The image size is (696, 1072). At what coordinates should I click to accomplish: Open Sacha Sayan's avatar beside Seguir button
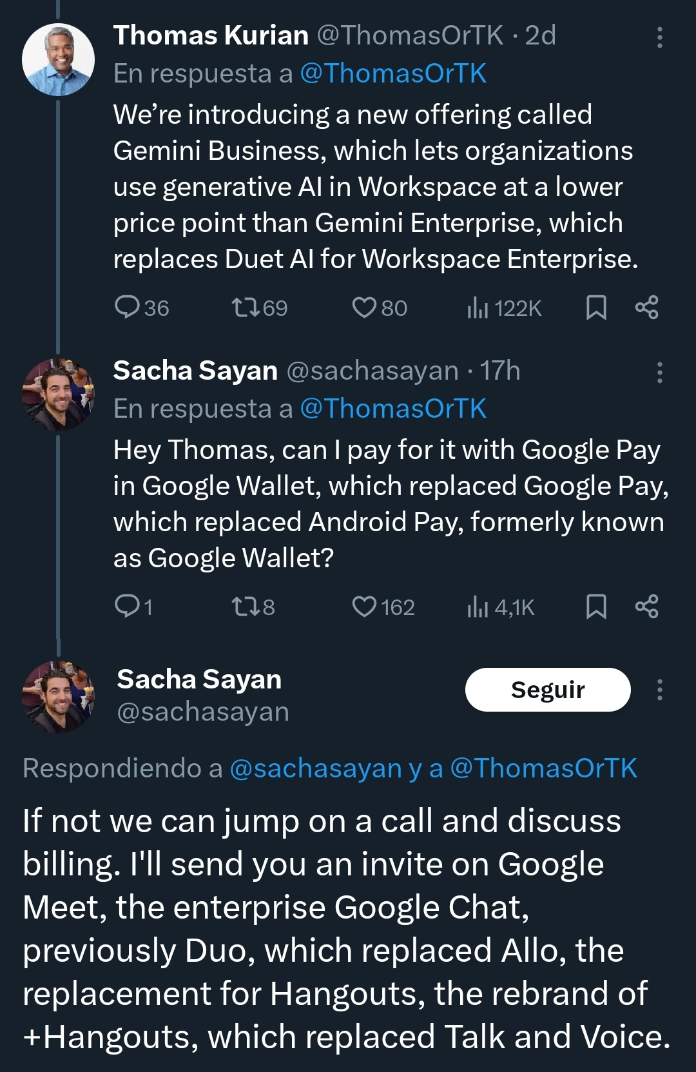pyautogui.click(x=59, y=696)
